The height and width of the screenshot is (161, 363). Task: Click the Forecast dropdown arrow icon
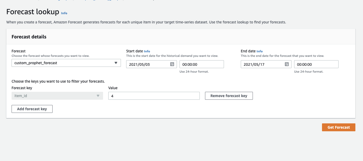pos(116,63)
